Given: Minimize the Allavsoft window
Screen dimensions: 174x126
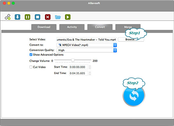Looking at the screenshot, I should click(9, 3).
